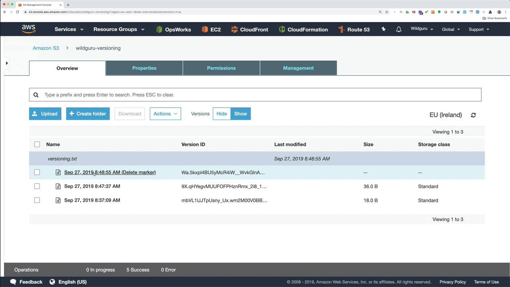Open the Chrome three-dot menu

(x=506, y=12)
